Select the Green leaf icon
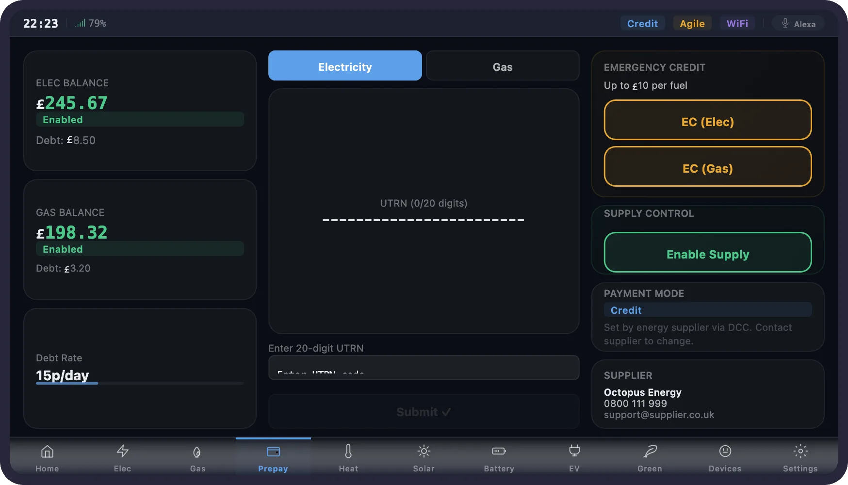Screen dimensions: 848x485 click(x=650, y=457)
